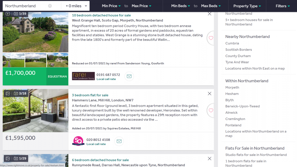Dismiss the Runnymede Road listing

tap(210, 159)
